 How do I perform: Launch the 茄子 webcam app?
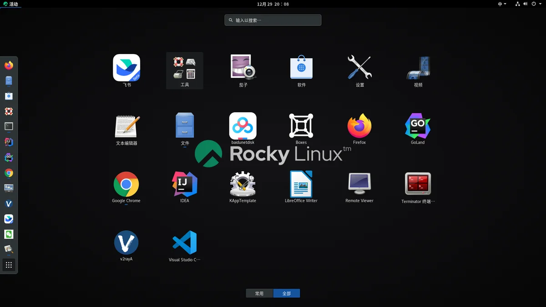[x=243, y=71]
